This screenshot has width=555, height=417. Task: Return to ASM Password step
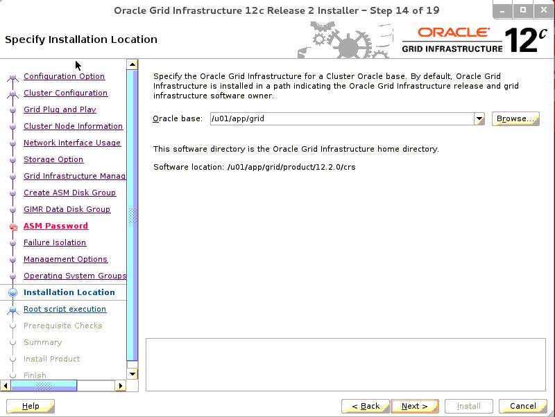[55, 226]
